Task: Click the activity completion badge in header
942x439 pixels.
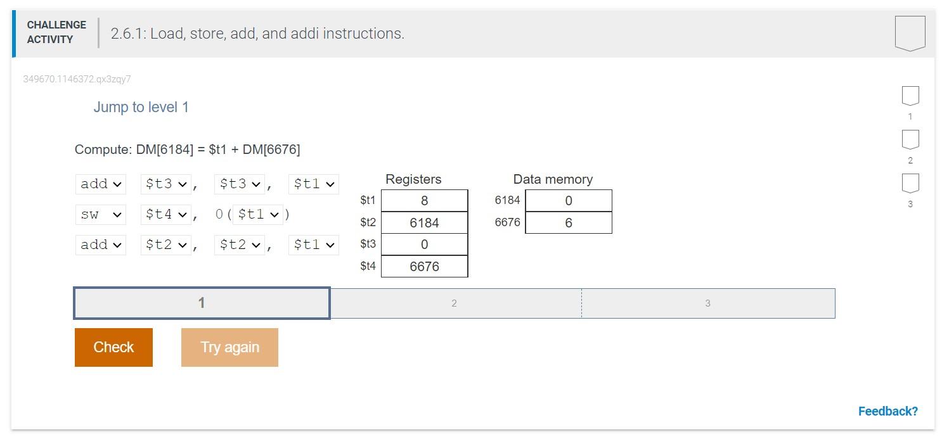Action: [x=910, y=34]
